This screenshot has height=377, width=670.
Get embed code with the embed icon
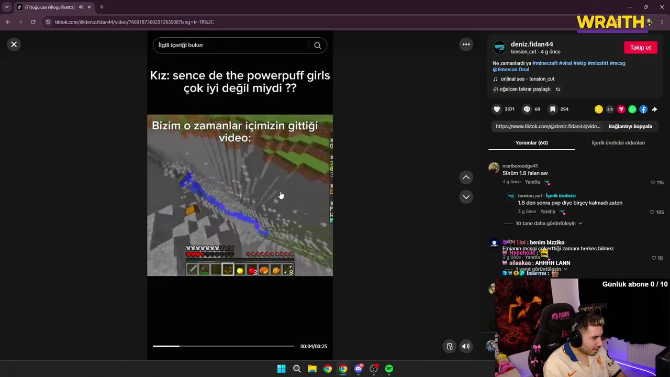(x=610, y=109)
